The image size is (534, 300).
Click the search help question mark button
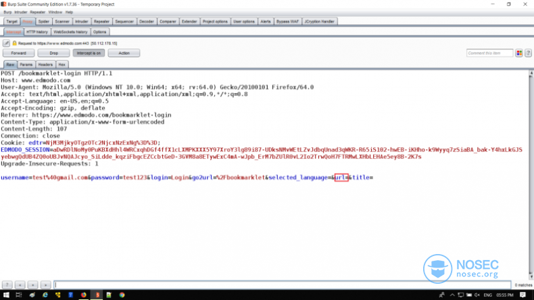tap(7, 284)
